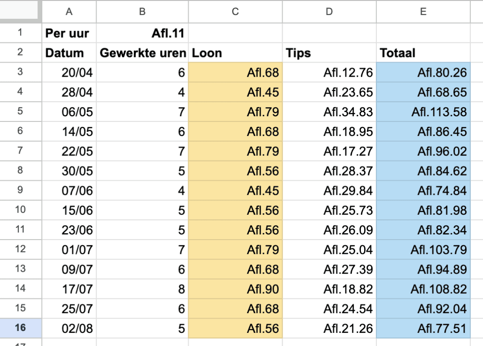Click the "Tips" header cell
The width and height of the screenshot is (483, 346).
coord(329,53)
